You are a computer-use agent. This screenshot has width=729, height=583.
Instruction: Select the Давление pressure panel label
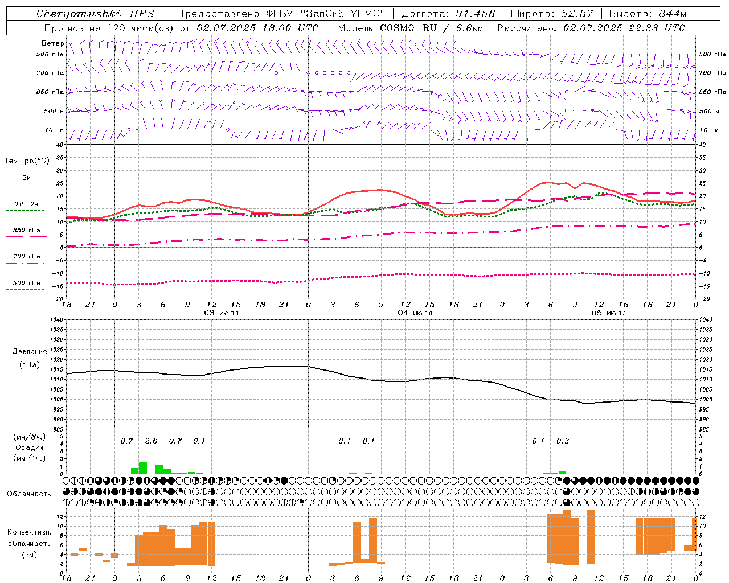click(x=29, y=352)
